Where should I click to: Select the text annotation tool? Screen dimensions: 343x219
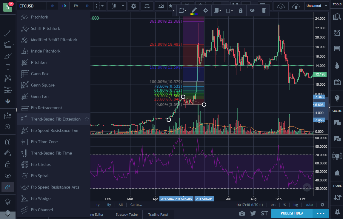pos(8,67)
